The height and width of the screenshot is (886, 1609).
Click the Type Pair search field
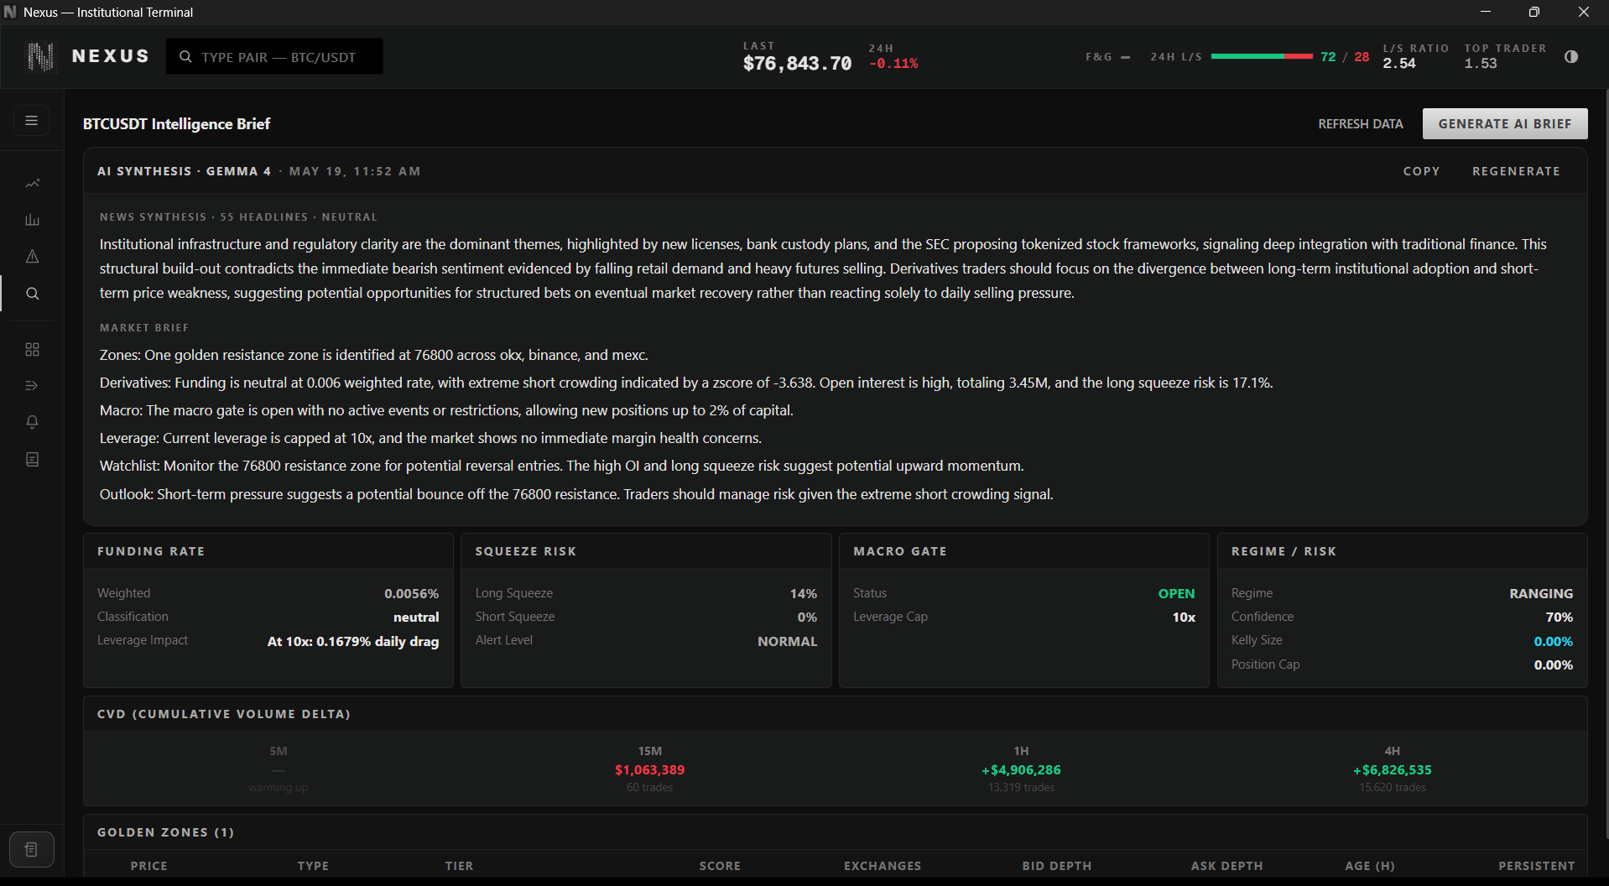coord(274,57)
